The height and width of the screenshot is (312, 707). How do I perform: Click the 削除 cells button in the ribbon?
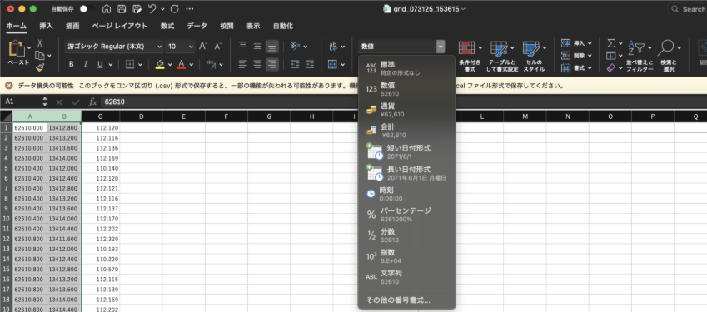pyautogui.click(x=577, y=56)
